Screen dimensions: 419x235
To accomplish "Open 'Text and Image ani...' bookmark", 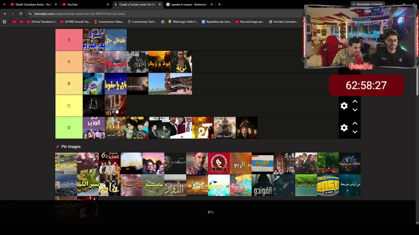I will tap(249, 22).
